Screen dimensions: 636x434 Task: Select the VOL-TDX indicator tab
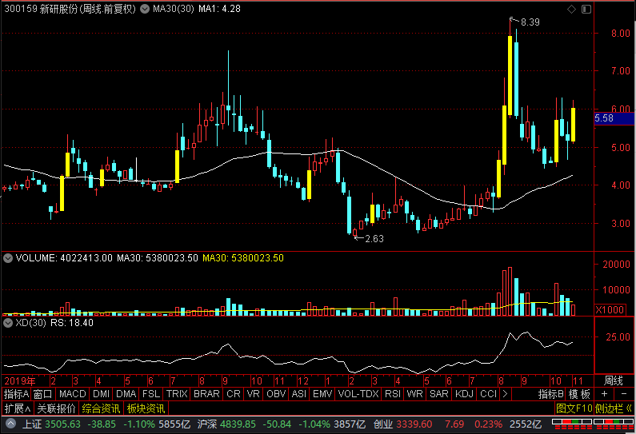pyautogui.click(x=358, y=394)
